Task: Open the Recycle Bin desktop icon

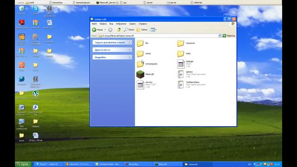Action: (22, 10)
